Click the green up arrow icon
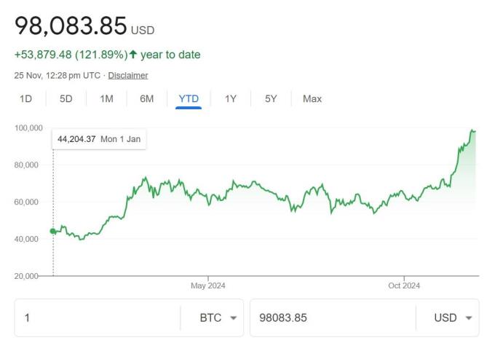Viewport: 495px width, 343px height. click(x=133, y=55)
